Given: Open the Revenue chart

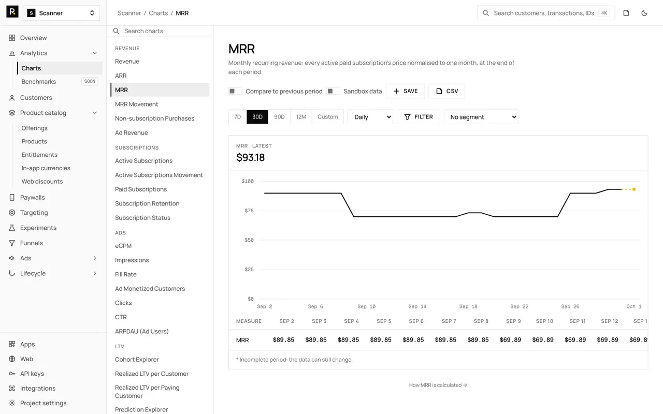Looking at the screenshot, I should coord(160,62).
